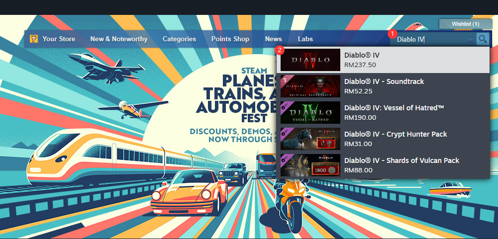Select the Diablo® IV - Shards of Vulcan Pack result

click(x=383, y=165)
